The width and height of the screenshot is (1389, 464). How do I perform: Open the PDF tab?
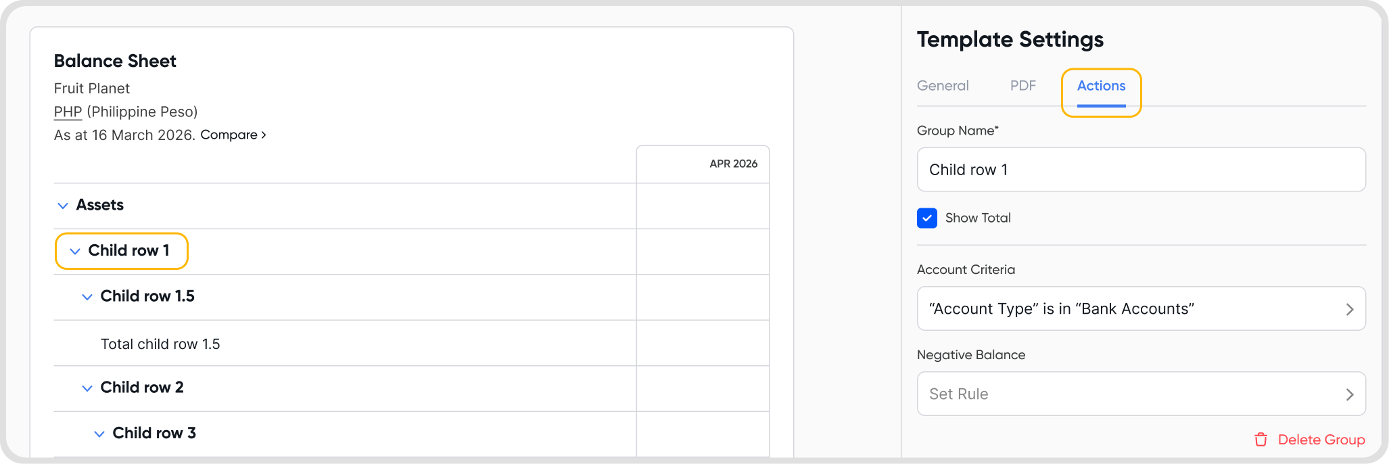coord(1022,86)
